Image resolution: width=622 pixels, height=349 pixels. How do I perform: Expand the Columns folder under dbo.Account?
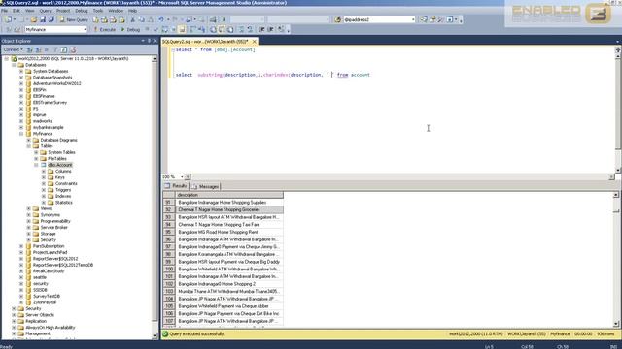click(44, 172)
